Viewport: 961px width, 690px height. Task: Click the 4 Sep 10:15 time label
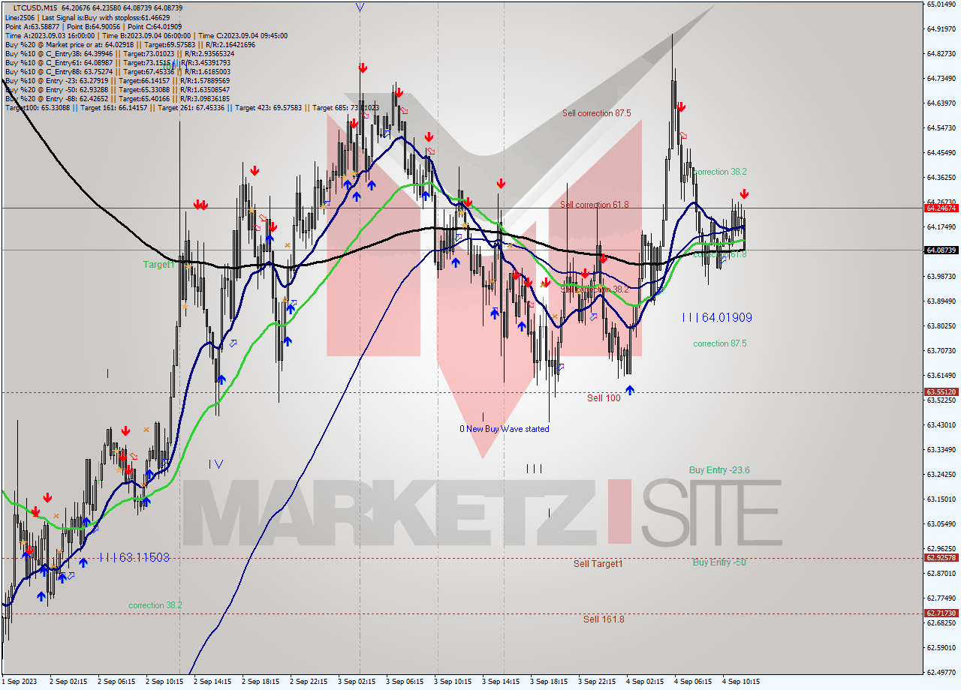coord(741,682)
